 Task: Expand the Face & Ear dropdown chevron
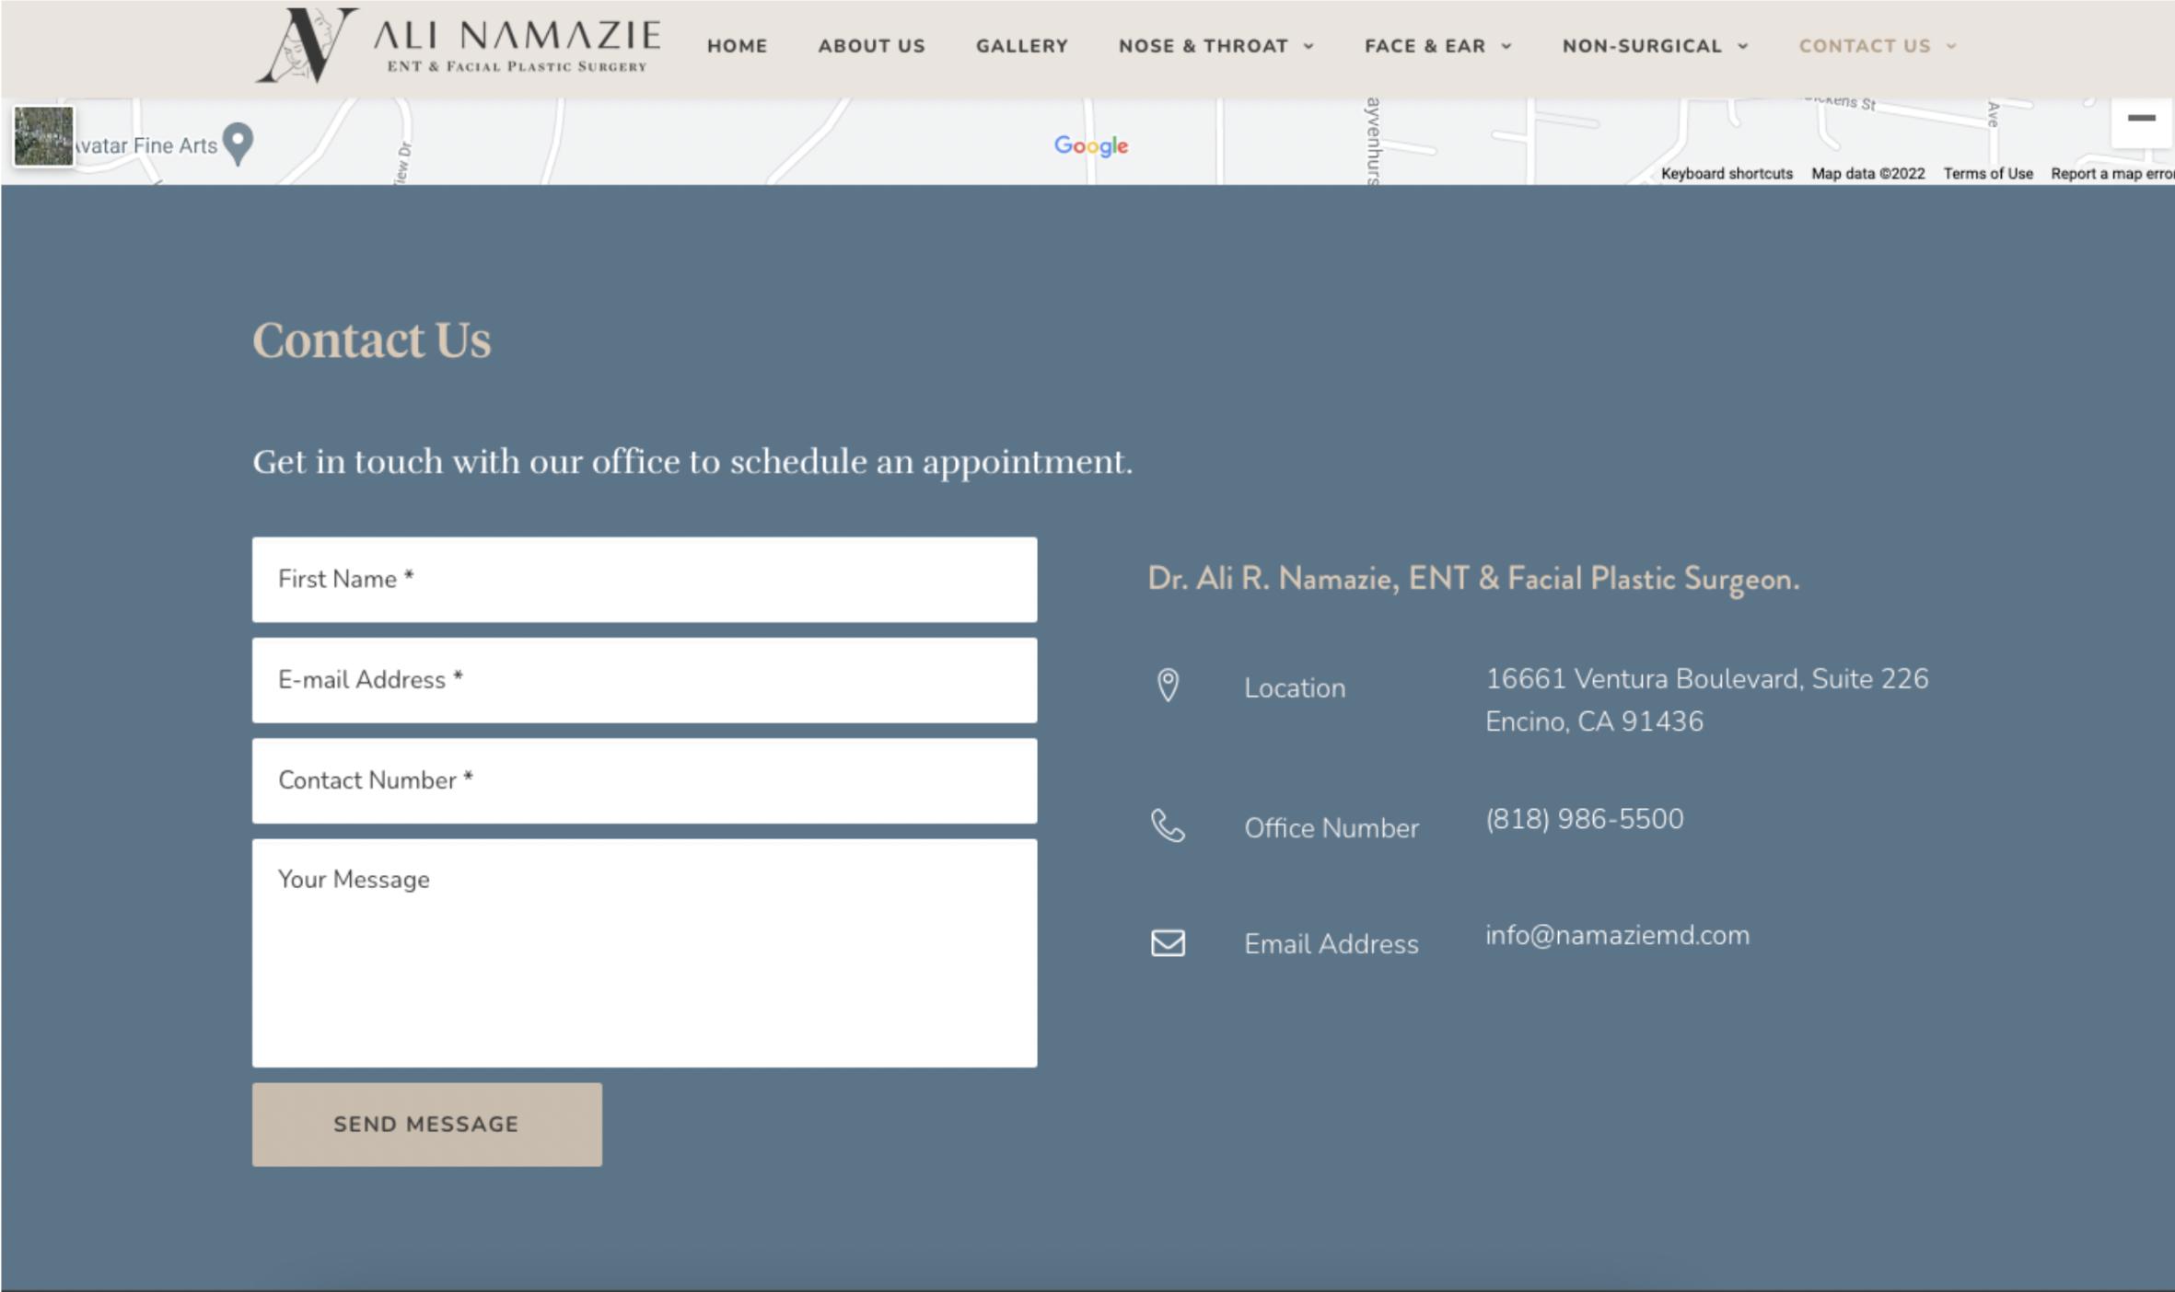pos(1506,46)
